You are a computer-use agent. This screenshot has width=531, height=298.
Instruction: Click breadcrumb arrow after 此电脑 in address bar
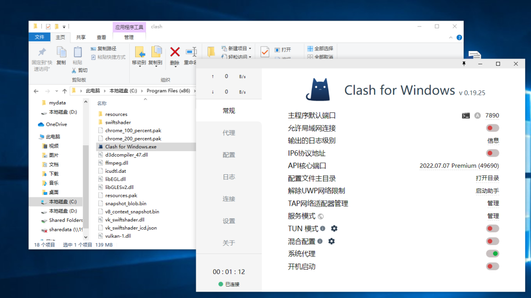tap(105, 91)
